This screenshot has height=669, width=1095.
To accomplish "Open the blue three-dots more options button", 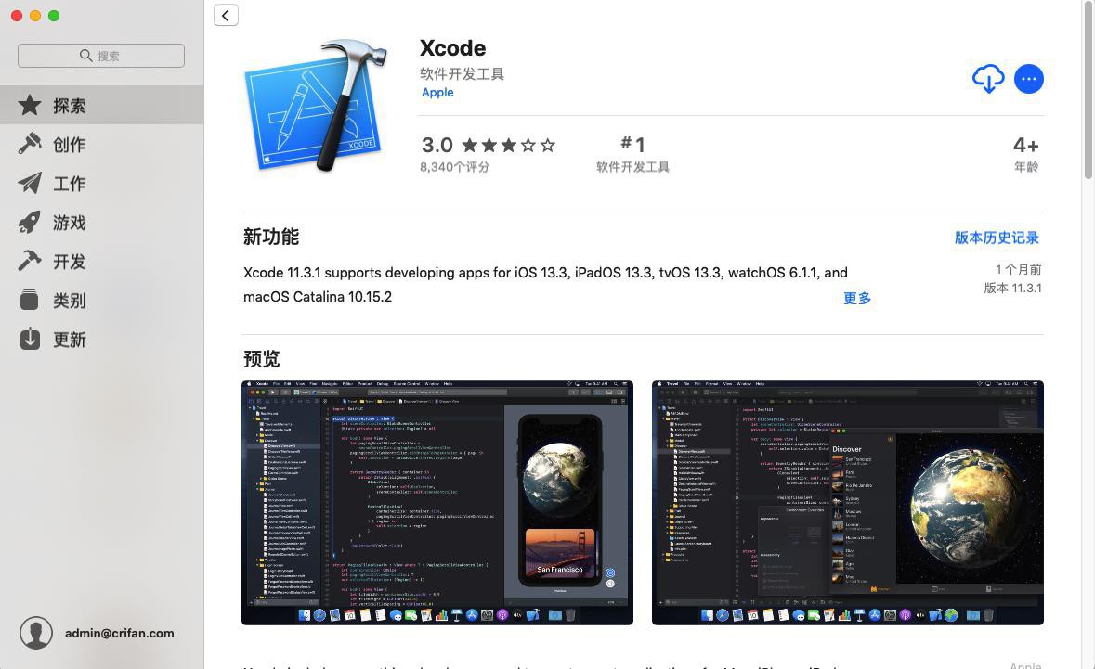I will coord(1029,79).
